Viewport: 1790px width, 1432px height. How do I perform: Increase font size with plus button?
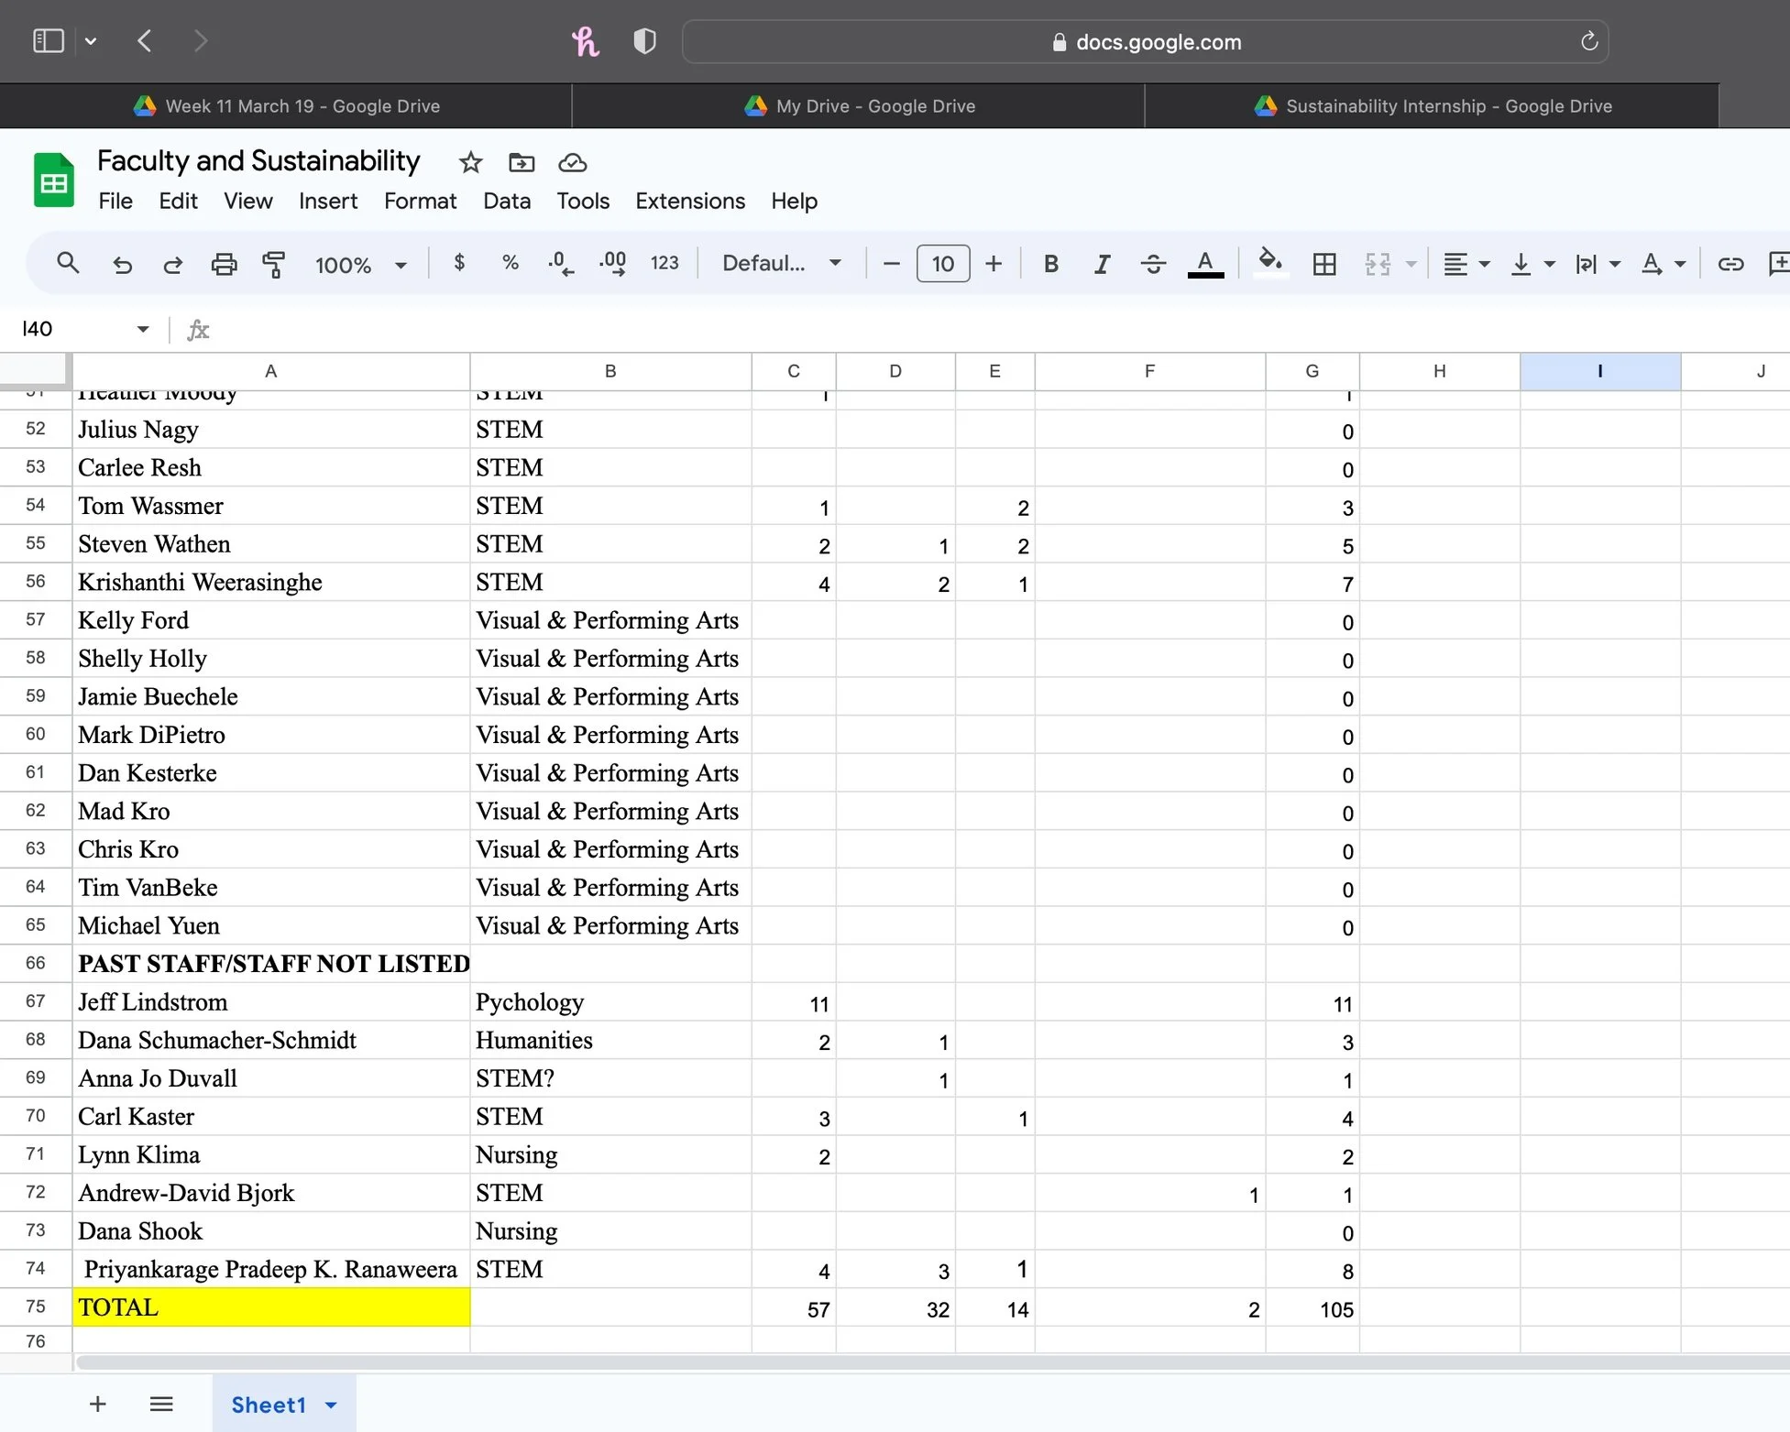pos(994,264)
